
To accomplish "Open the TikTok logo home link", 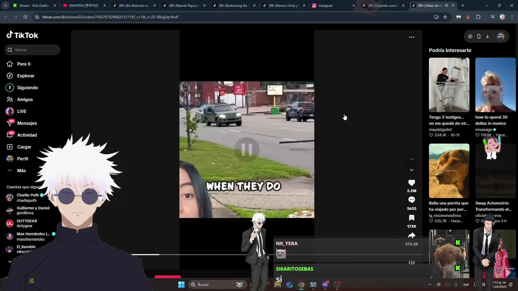I will click(x=22, y=35).
